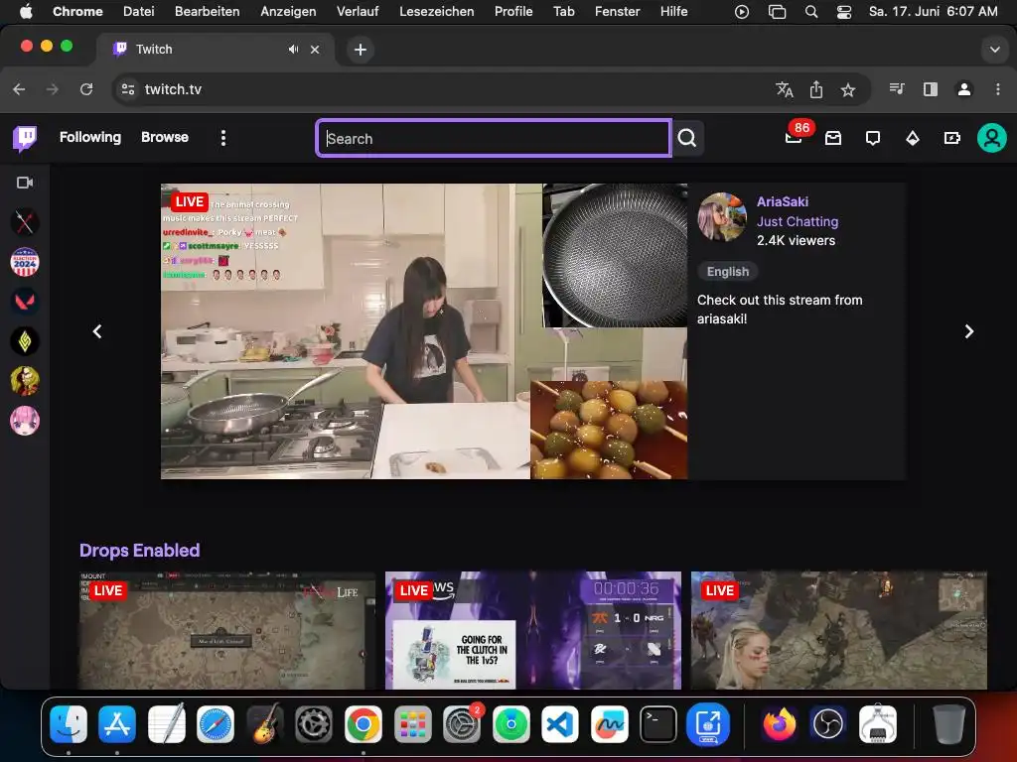Open the Bearbeiten menu
The image size is (1017, 762).
207,12
